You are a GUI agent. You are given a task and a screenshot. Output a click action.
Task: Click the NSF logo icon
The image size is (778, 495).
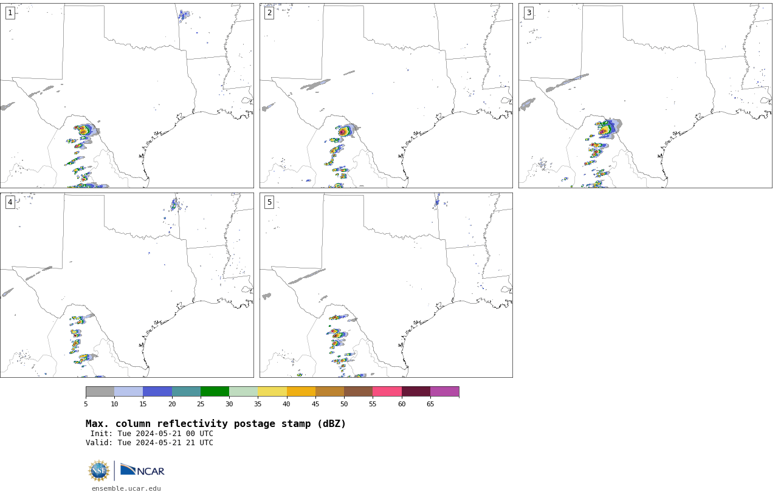[99, 471]
